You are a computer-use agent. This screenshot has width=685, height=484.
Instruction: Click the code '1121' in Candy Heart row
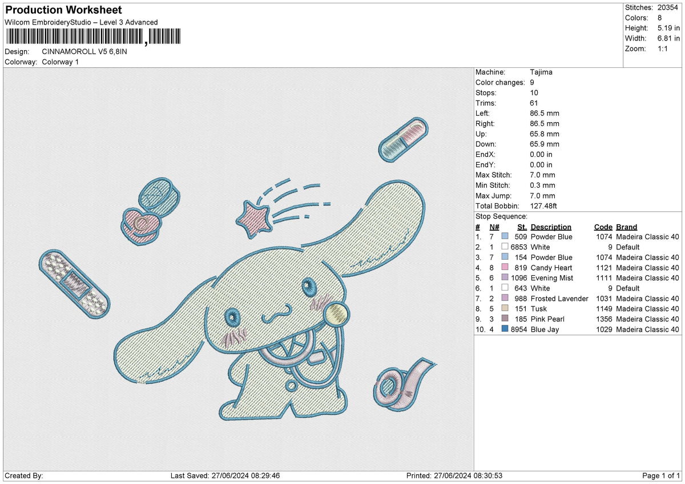pos(605,268)
